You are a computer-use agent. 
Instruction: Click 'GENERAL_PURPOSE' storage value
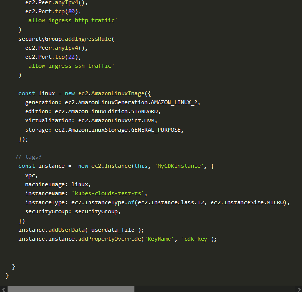tap(156, 130)
